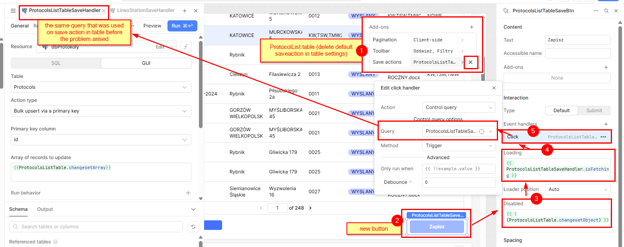Screen dimensions: 624x247
Task: Open the ProtocolsListTableSaveBtn more options menu
Action: [596, 11]
